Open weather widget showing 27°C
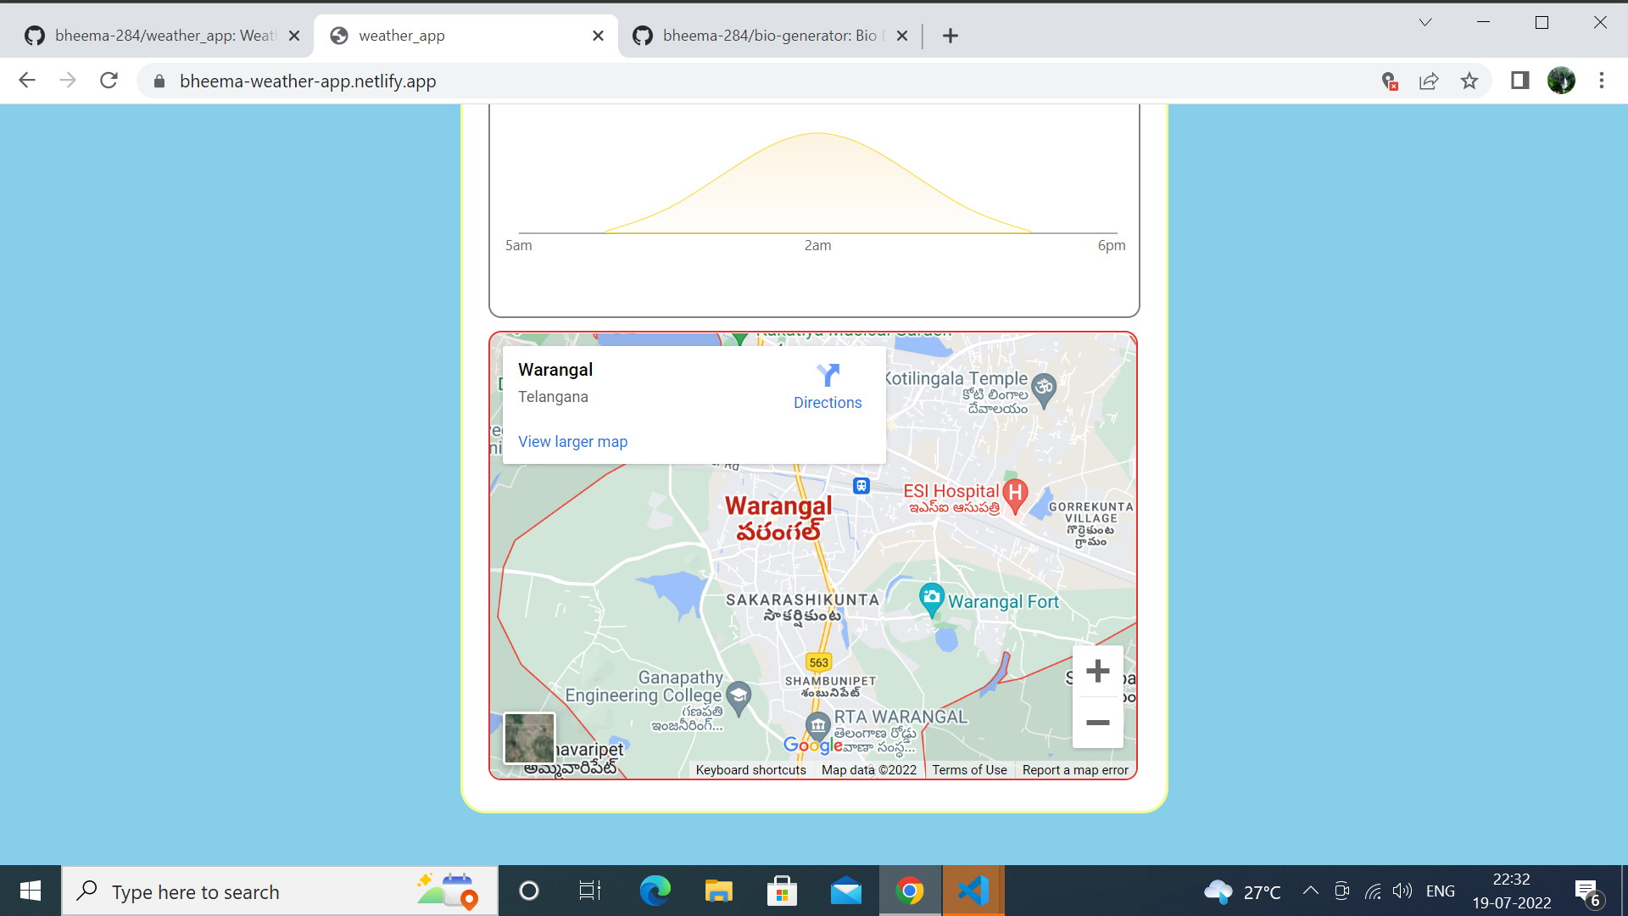Screen dimensions: 1628x916 pos(1242,891)
